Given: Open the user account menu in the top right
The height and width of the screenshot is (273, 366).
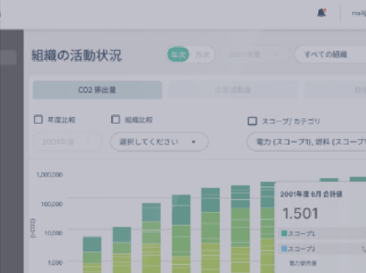Looking at the screenshot, I should 358,13.
